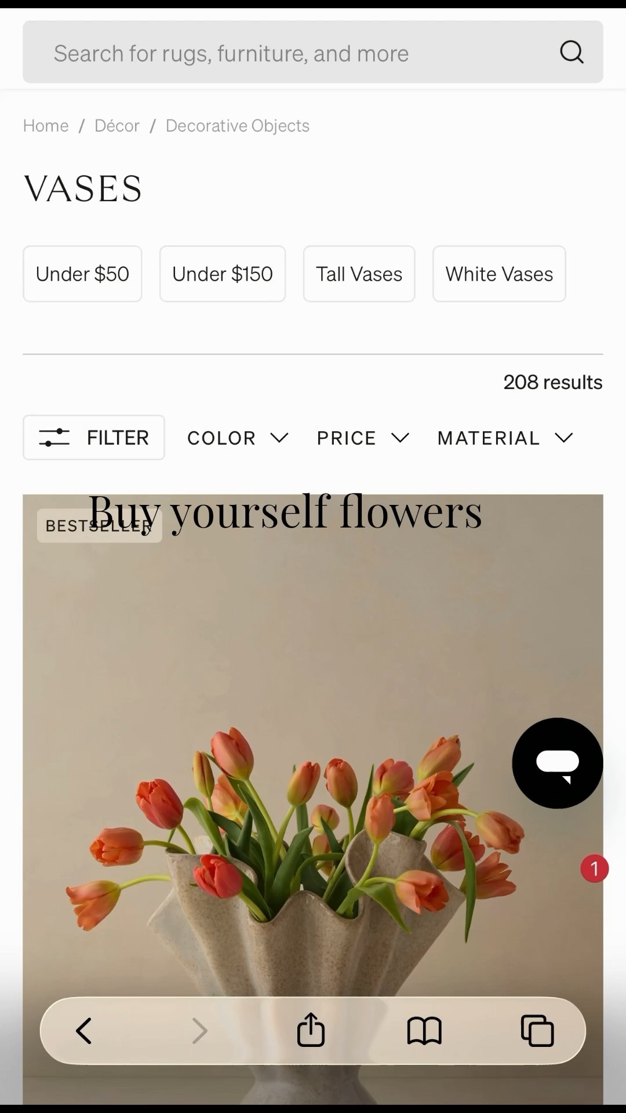Select the Tall Vases filter chip

[x=359, y=274]
